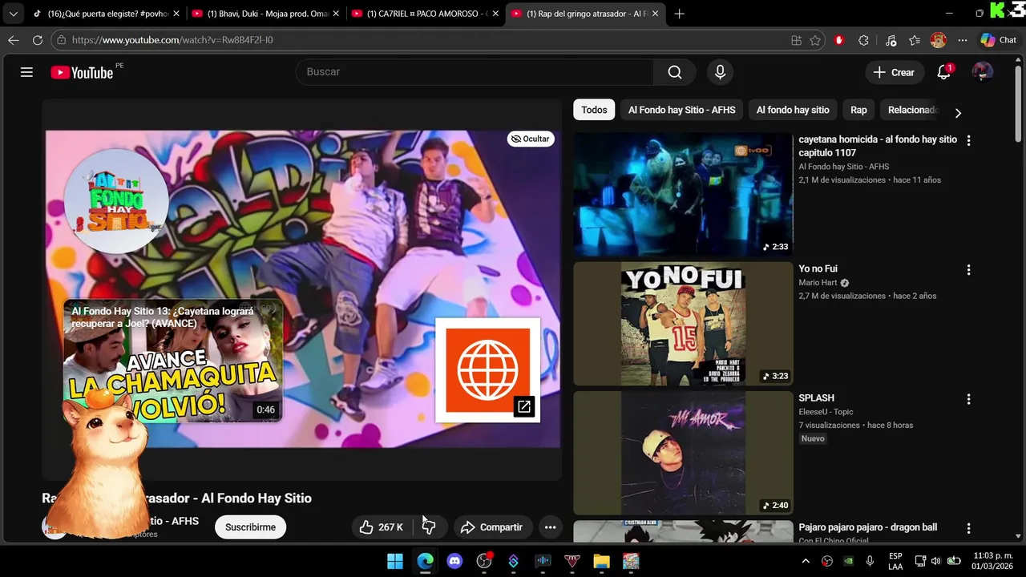
Task: Open Edge settings and more menu
Action: 963,40
